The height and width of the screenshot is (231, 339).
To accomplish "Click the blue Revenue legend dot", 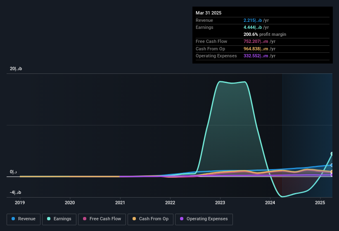I will [13, 219].
